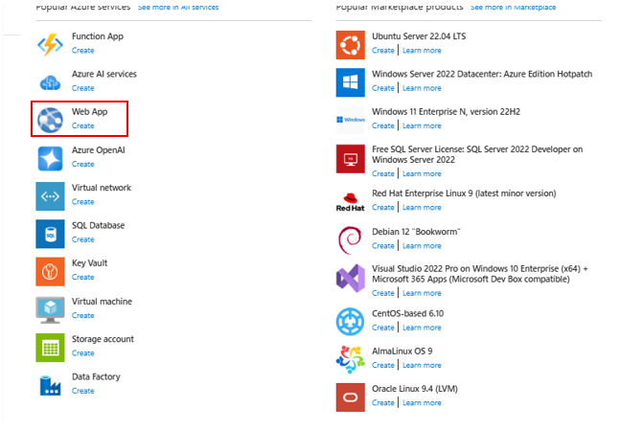Open Learn more for AlmaLinux OS 9
Viewport: 620px width, 431px height.
[422, 365]
